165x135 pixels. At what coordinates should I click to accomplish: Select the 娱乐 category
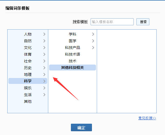(28, 88)
